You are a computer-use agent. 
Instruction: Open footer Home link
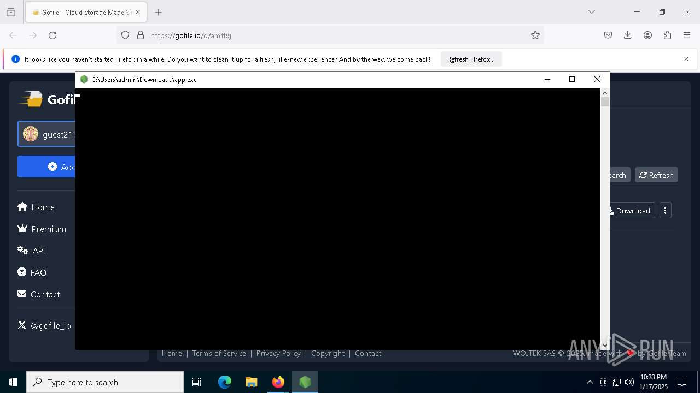[x=172, y=353]
